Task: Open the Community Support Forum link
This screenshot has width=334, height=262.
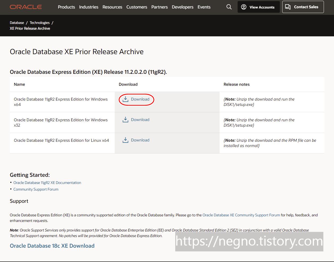Action: [36, 189]
